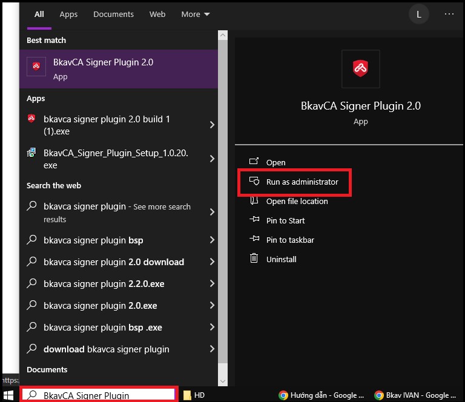Open the HD folder in taskbar

tap(194, 395)
